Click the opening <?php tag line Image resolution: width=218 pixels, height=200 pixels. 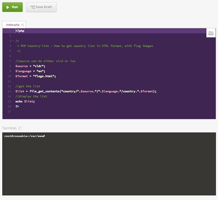point(20,31)
